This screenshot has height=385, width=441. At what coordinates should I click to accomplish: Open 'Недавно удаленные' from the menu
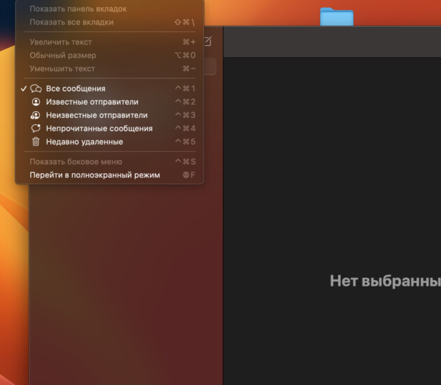(110, 142)
